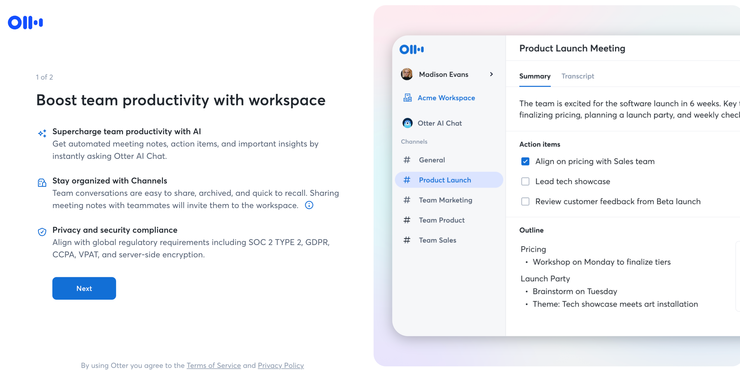The width and height of the screenshot is (740, 370).
Task: Check Review customer feedback from Beta launch
Action: click(x=525, y=201)
